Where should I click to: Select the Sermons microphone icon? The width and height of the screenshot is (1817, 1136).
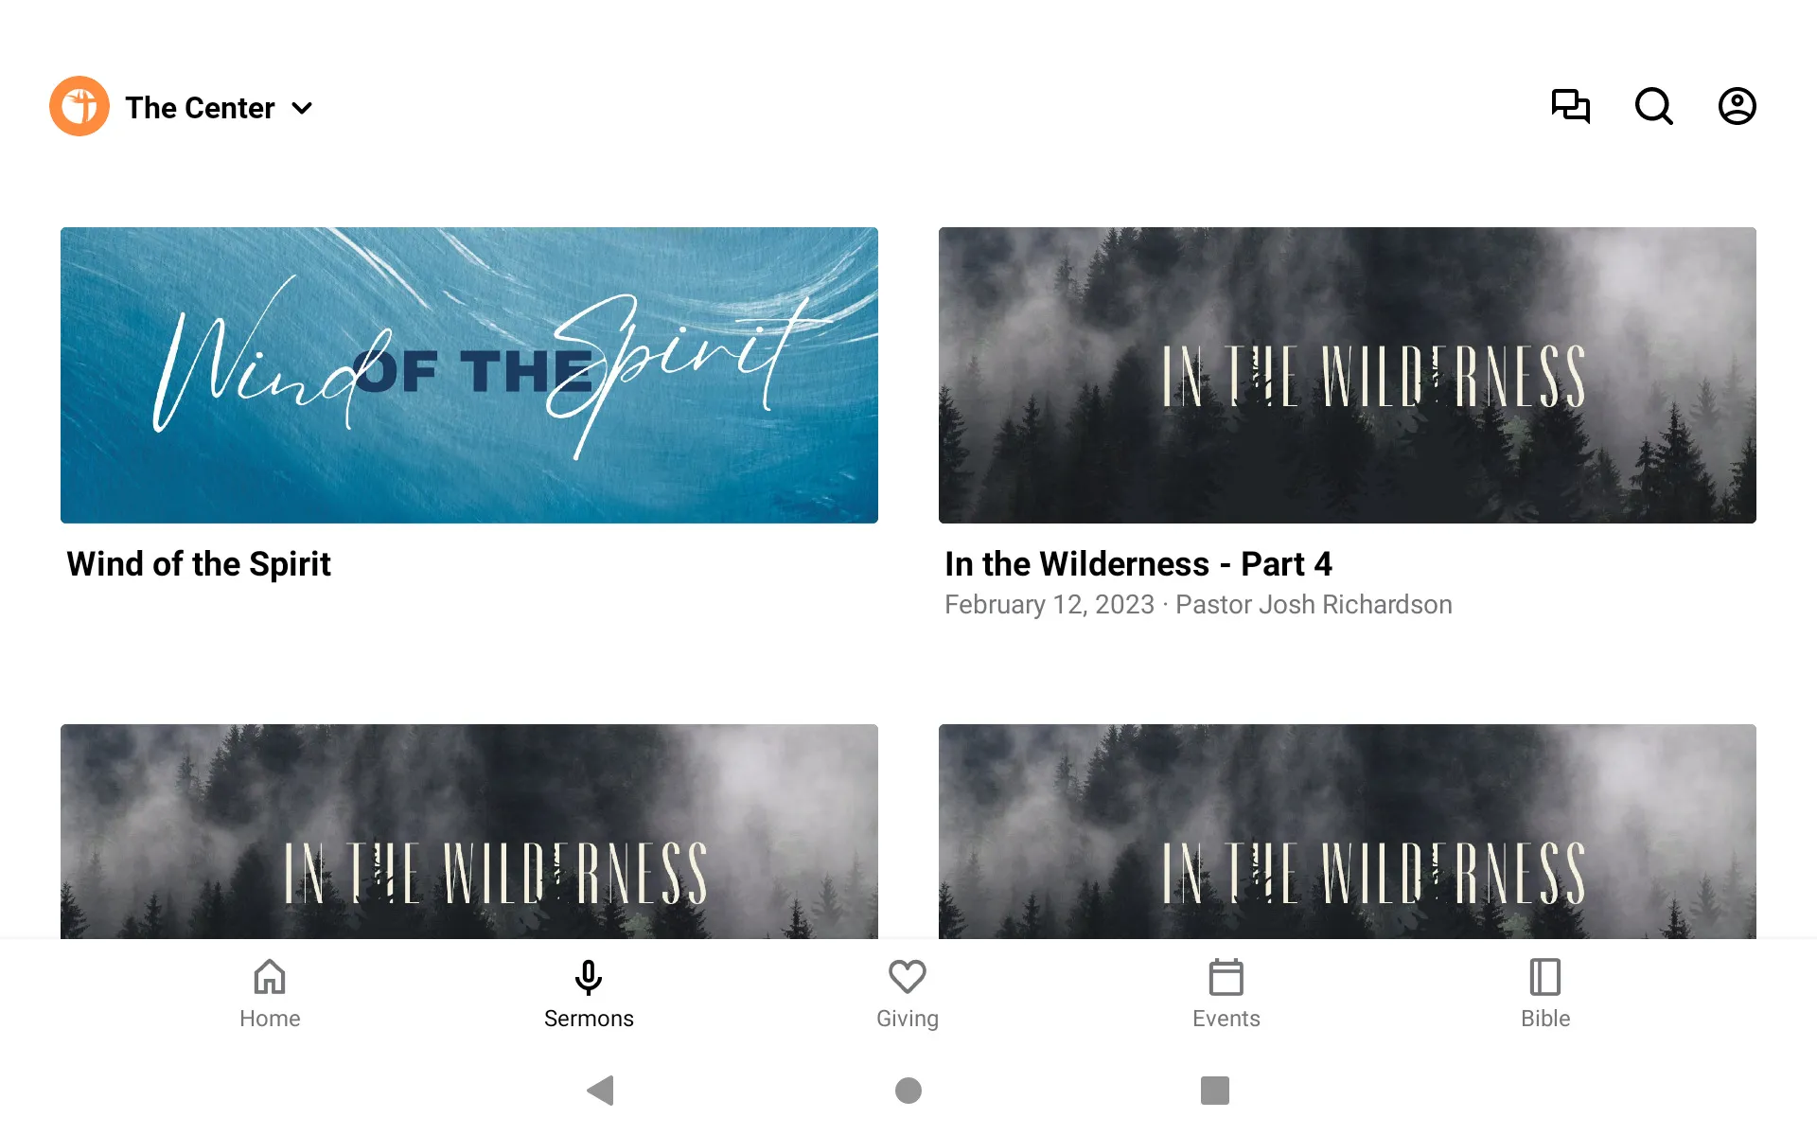[588, 978]
